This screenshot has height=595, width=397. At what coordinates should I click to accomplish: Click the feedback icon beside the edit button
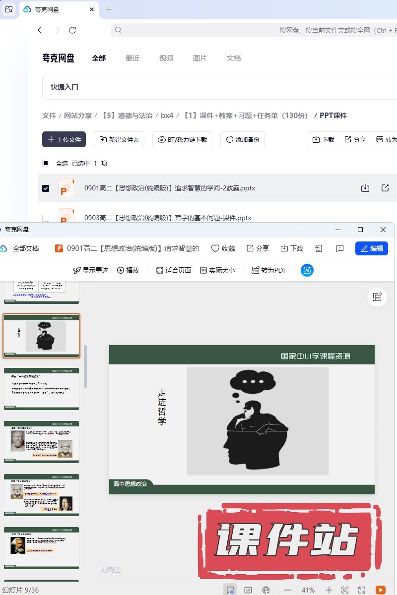(340, 248)
